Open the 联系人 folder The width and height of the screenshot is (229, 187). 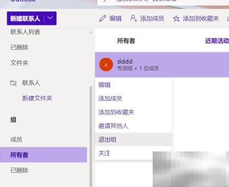click(31, 83)
